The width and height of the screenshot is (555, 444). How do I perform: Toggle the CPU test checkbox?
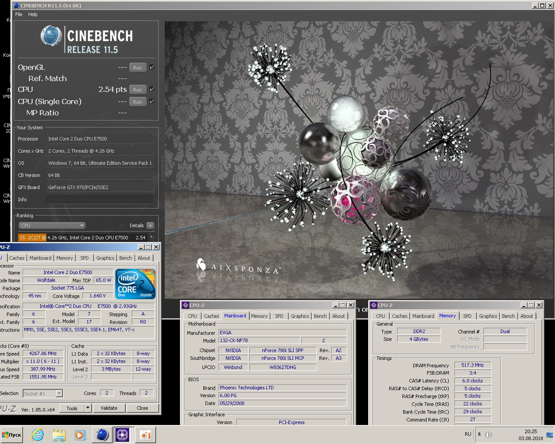pyautogui.click(x=152, y=89)
